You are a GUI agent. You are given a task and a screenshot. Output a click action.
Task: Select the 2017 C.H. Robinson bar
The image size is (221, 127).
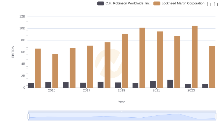(83, 85)
